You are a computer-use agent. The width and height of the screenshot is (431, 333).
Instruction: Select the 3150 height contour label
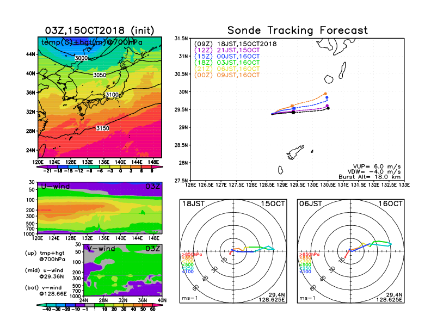click(102, 128)
